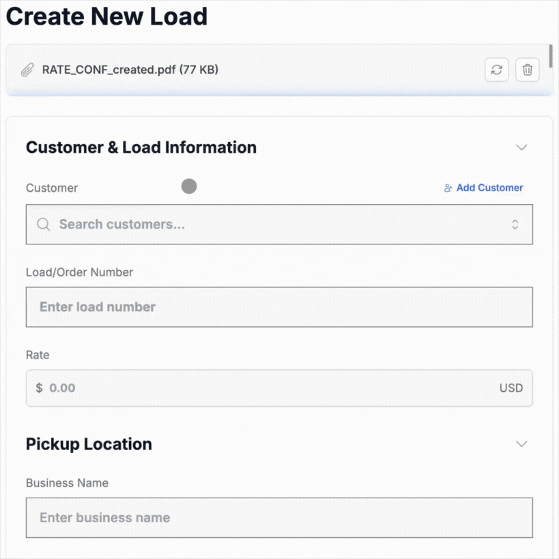The height and width of the screenshot is (559, 559).
Task: Click the Rate amount input
Action: tap(266, 388)
